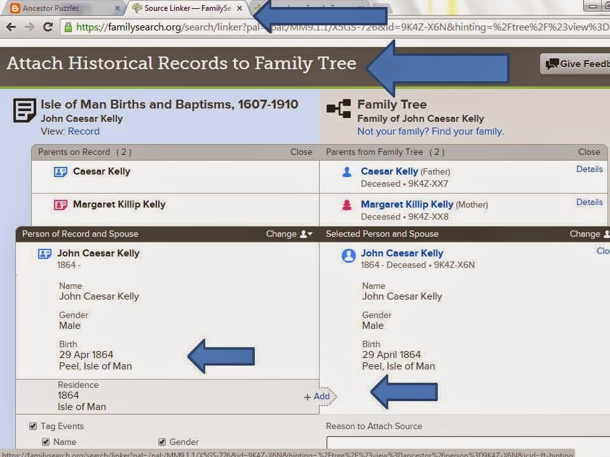610x457 pixels.
Task: Collapse the Parents on Record section
Action: coord(301,152)
